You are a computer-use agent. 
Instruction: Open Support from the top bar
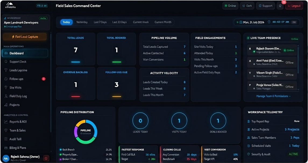265,6
